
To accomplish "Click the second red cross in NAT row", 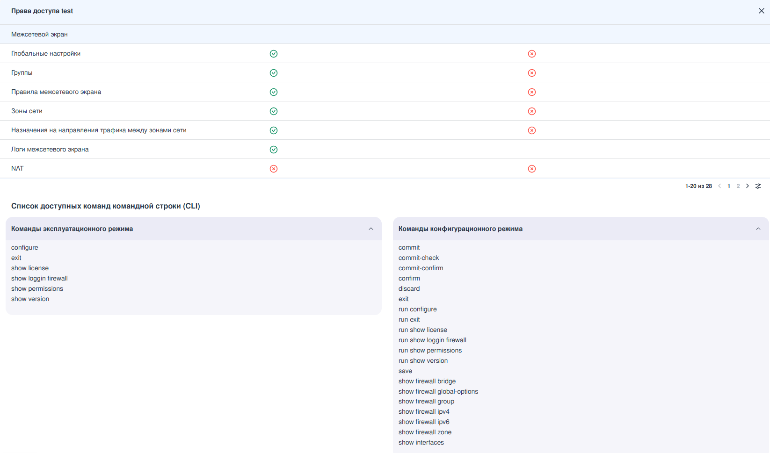I will pyautogui.click(x=532, y=169).
